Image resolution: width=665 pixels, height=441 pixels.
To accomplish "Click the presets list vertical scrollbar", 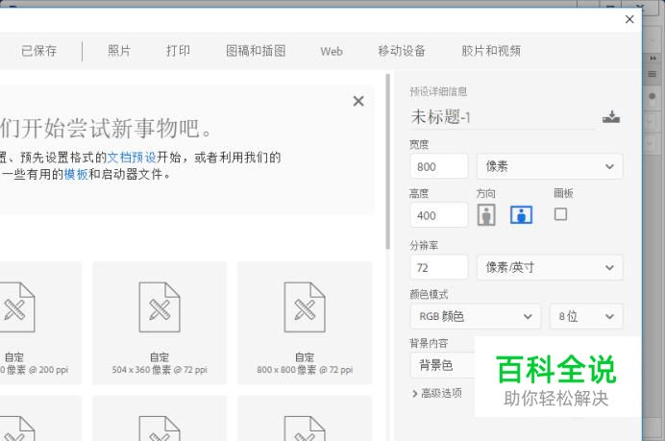I will click(x=387, y=161).
